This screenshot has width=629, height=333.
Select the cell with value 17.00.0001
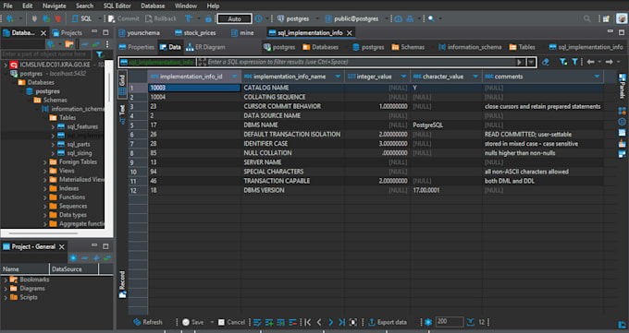click(x=446, y=190)
